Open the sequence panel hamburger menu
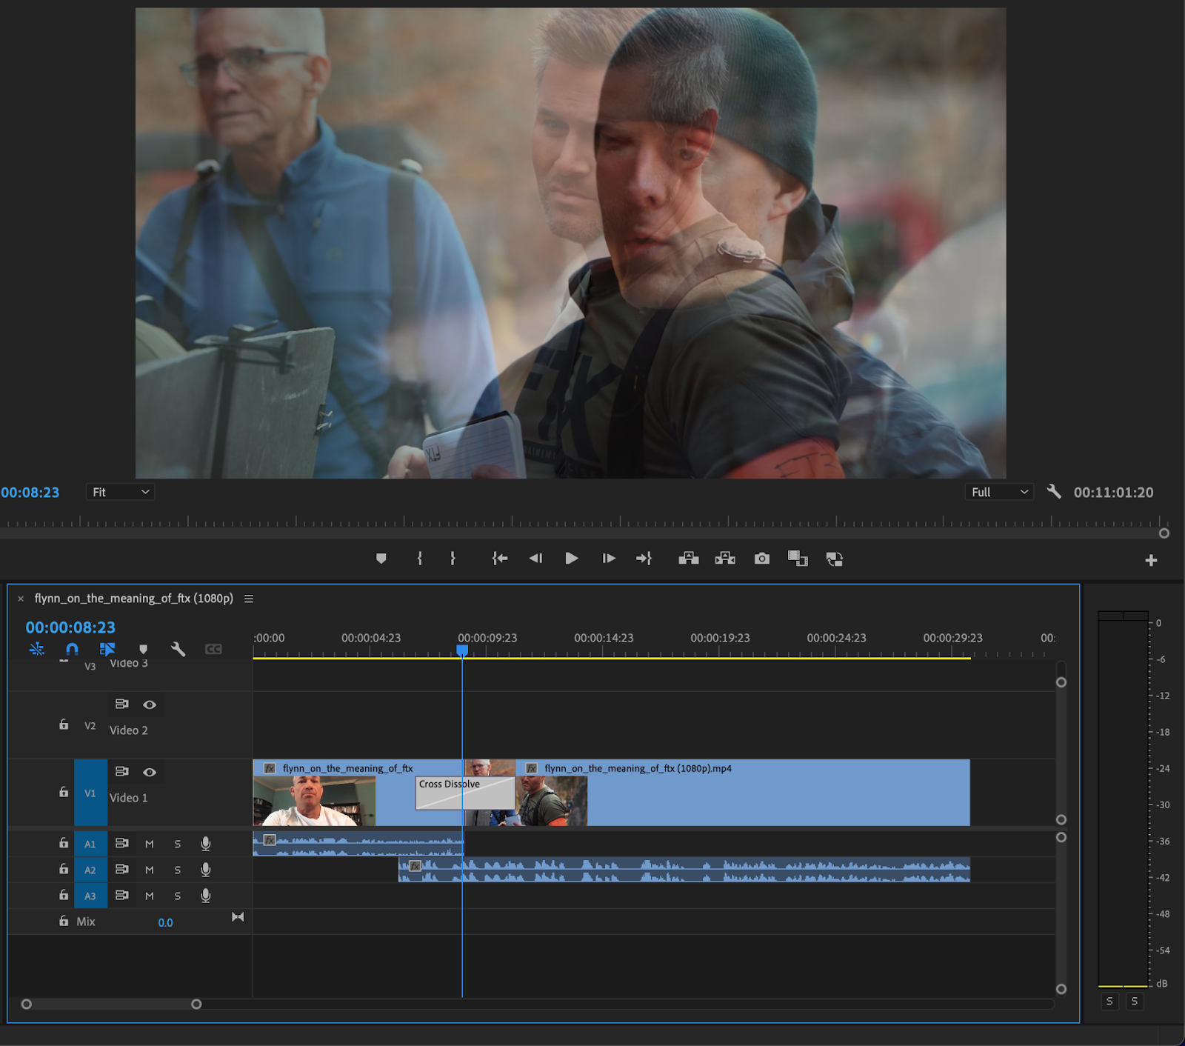Image resolution: width=1185 pixels, height=1046 pixels. [x=249, y=599]
